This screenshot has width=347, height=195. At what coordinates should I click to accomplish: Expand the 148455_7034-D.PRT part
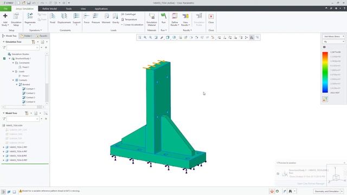click(4, 160)
